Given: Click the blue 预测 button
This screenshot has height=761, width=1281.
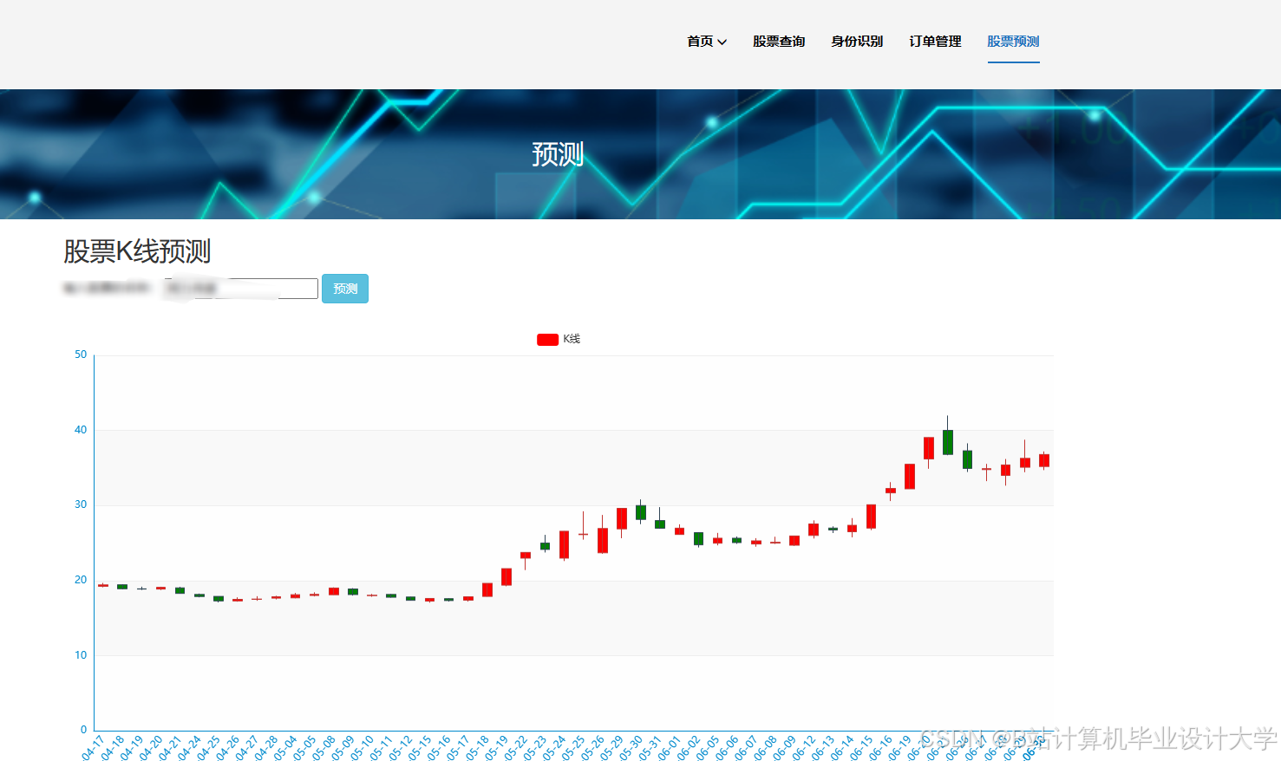Looking at the screenshot, I should click(x=344, y=289).
